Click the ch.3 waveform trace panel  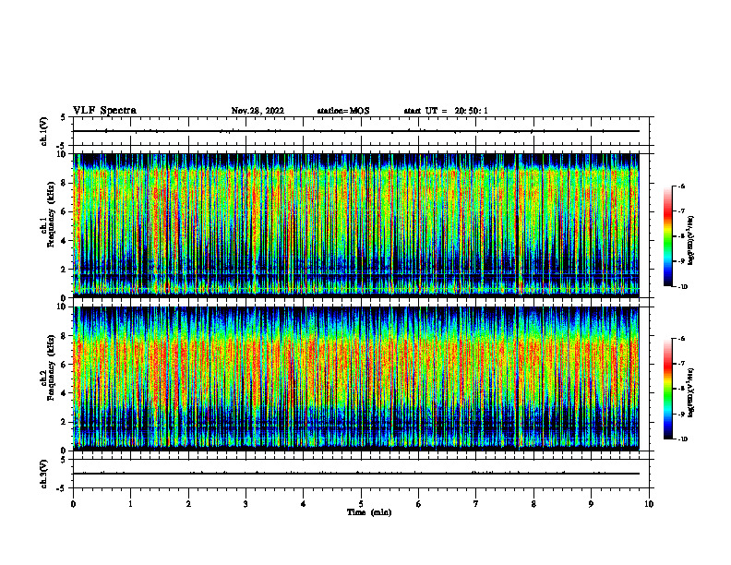[x=361, y=474]
